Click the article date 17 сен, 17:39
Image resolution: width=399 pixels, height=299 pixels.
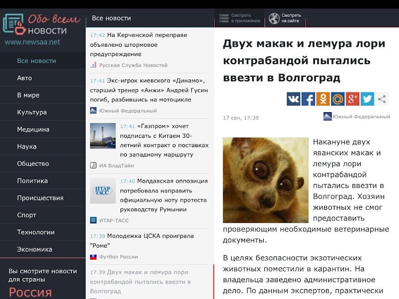241,118
